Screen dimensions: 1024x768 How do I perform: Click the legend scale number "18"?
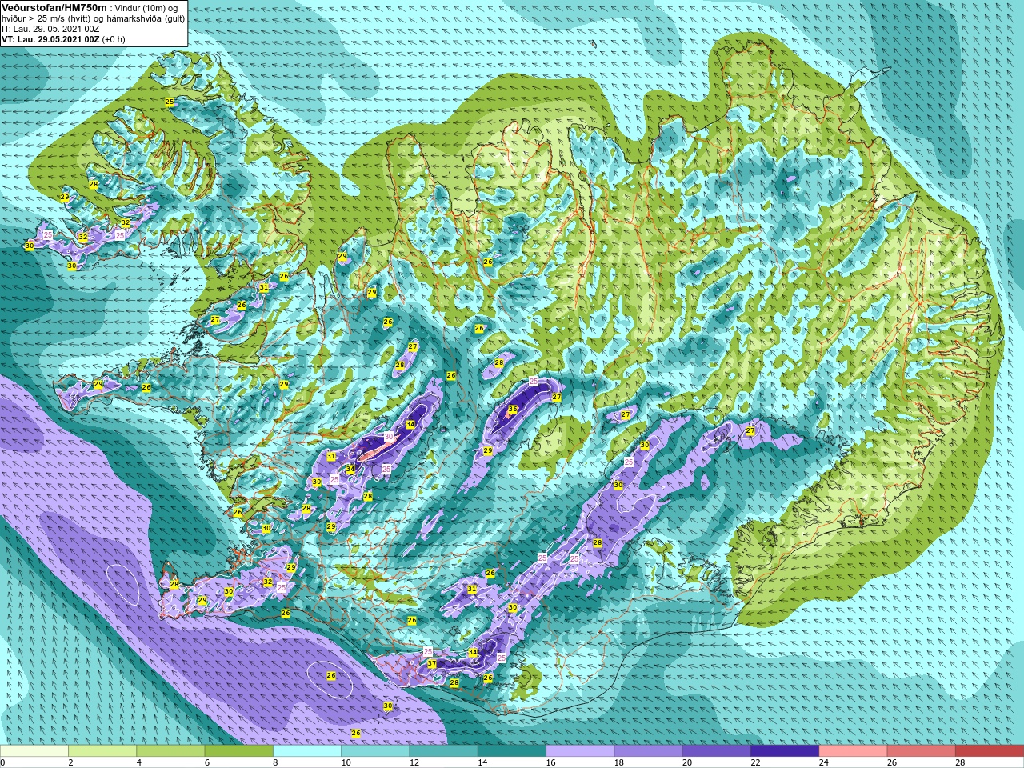pyautogui.click(x=618, y=762)
